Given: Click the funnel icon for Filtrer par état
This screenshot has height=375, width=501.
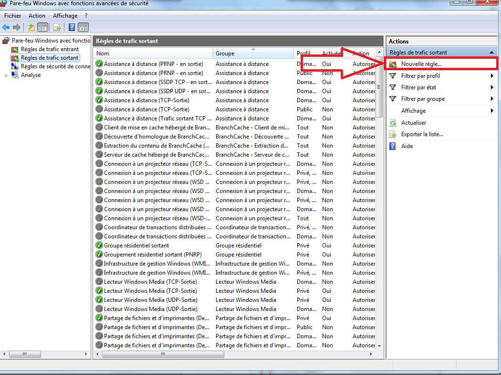Looking at the screenshot, I should pos(393,87).
